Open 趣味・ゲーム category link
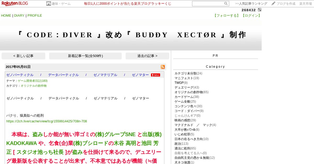This screenshot has width=314, height=164. [61, 4]
